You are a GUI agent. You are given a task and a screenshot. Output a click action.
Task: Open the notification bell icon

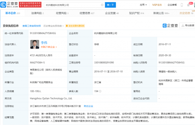[188, 5]
